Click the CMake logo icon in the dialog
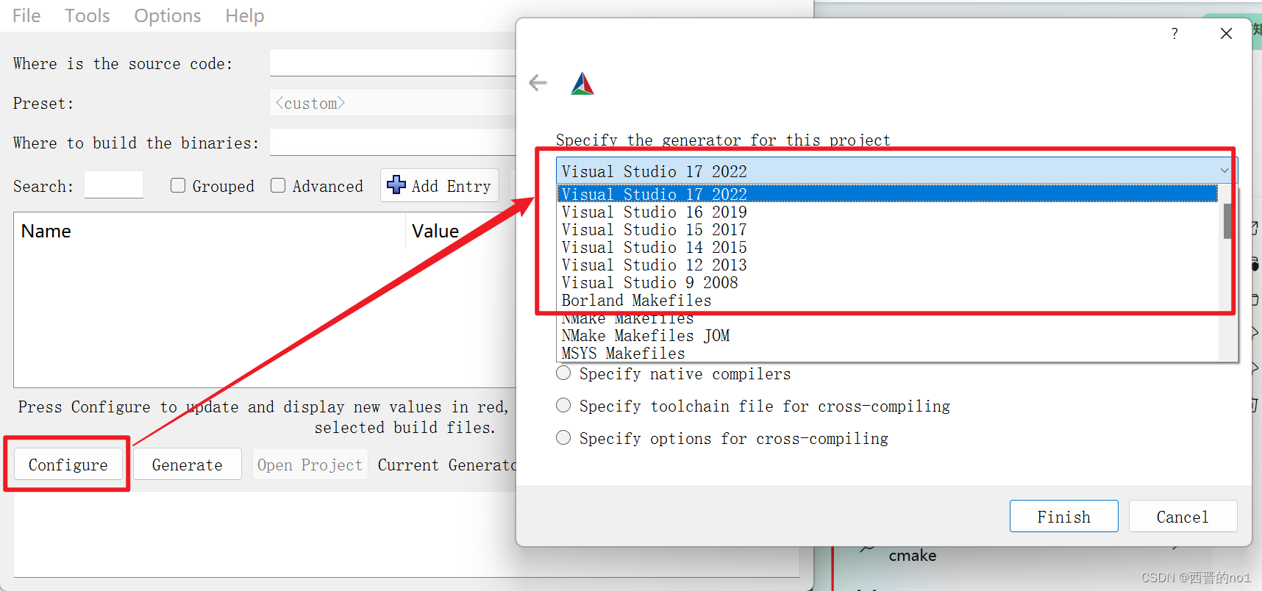Image resolution: width=1262 pixels, height=591 pixels. pos(582,84)
